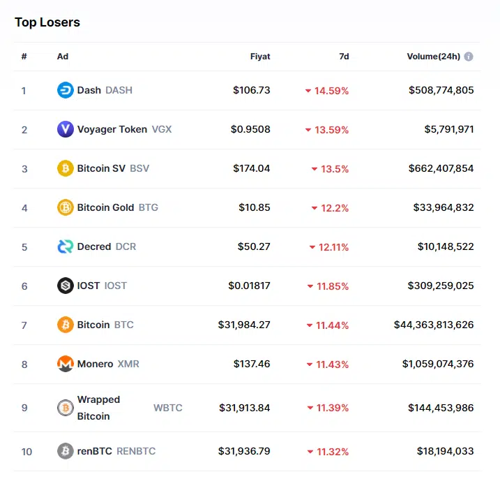Click the IOST logo icon

(65, 286)
